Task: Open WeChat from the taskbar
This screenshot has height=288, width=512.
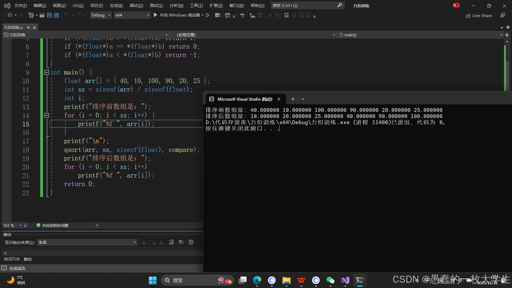Action: [330, 280]
